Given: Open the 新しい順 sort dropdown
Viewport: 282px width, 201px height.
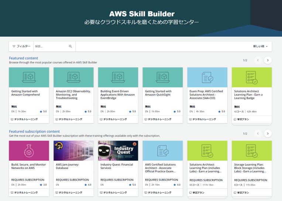Looking at the screenshot, I should [x=261, y=46].
